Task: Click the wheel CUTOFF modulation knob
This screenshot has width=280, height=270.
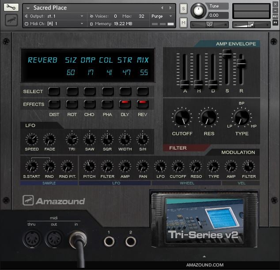Action: (178, 167)
